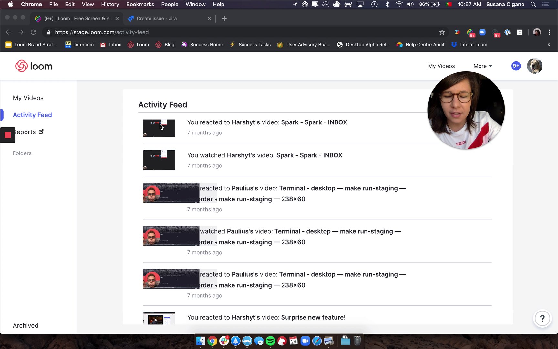Click the Loom logo in the page header
558x349 pixels.
click(x=34, y=66)
